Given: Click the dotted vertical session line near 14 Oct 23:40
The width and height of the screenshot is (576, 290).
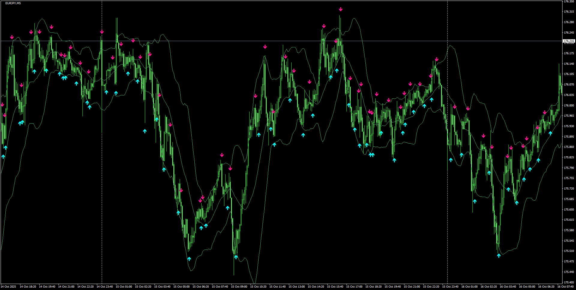Looking at the screenshot, I should click(102, 150).
